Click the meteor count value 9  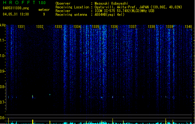coord(44,14)
